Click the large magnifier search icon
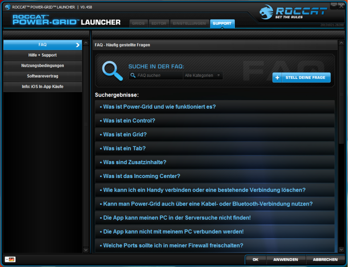This screenshot has height=267, width=348. pyautogui.click(x=112, y=71)
